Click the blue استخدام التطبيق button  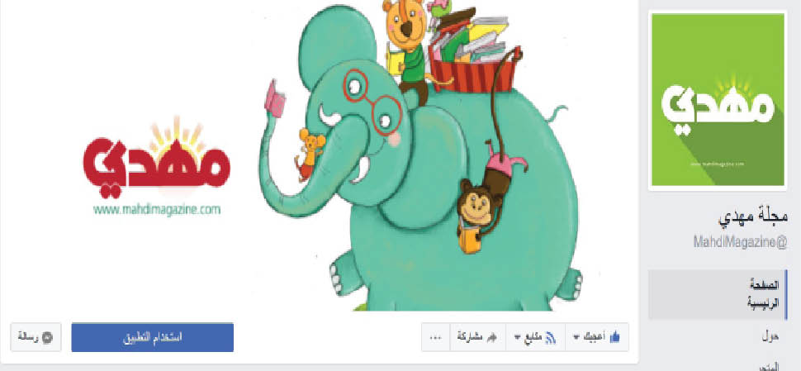point(152,337)
